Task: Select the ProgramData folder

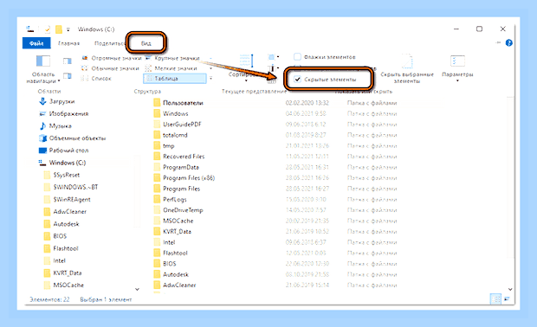Action: (181, 167)
